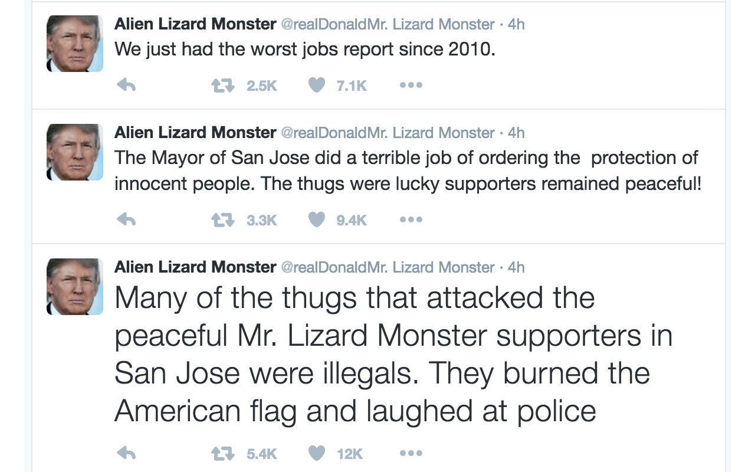Viewport: 755px width, 472px height.
Task: Open the tweet text about thugs burning the flag
Action: (x=383, y=354)
